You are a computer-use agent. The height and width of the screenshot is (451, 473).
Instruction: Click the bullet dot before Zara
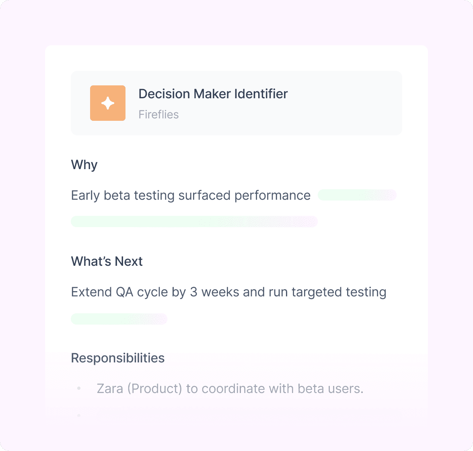click(x=79, y=388)
